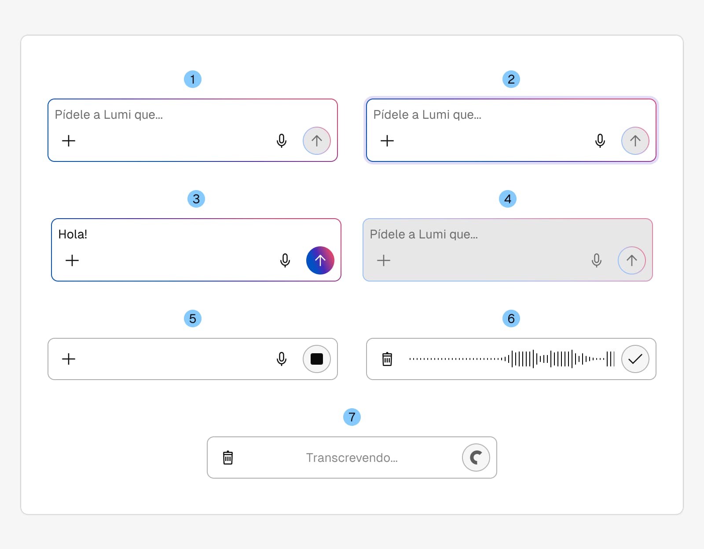This screenshot has height=549, width=704.
Task: Click the loading spinner beside Transcrevendo
Action: click(476, 457)
